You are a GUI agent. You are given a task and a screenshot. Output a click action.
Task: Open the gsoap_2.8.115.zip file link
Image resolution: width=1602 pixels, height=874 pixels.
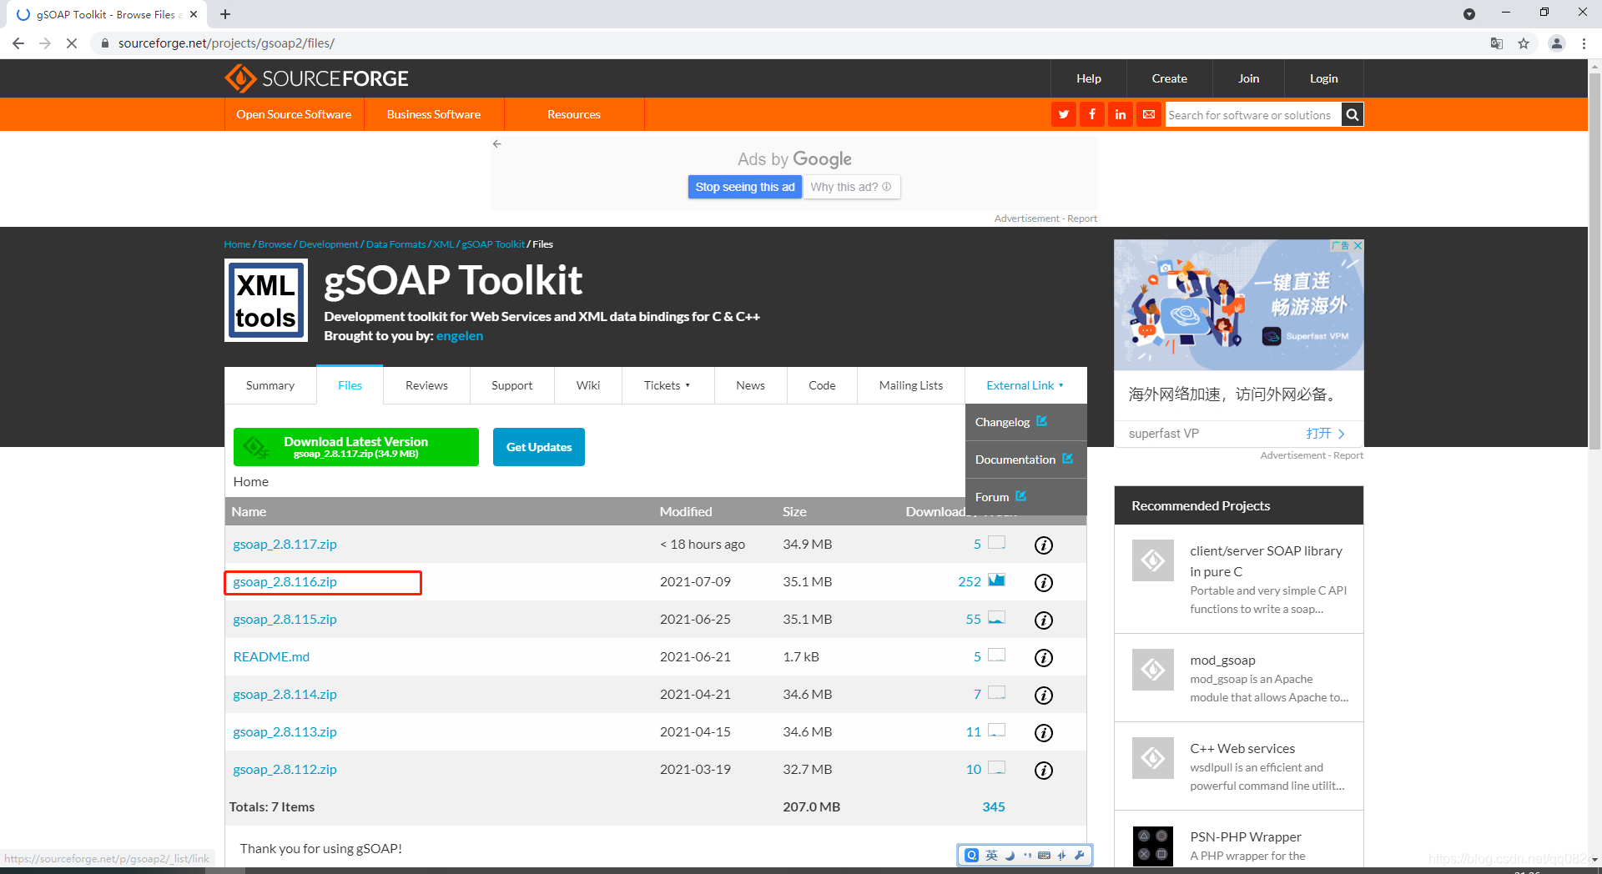(x=285, y=619)
